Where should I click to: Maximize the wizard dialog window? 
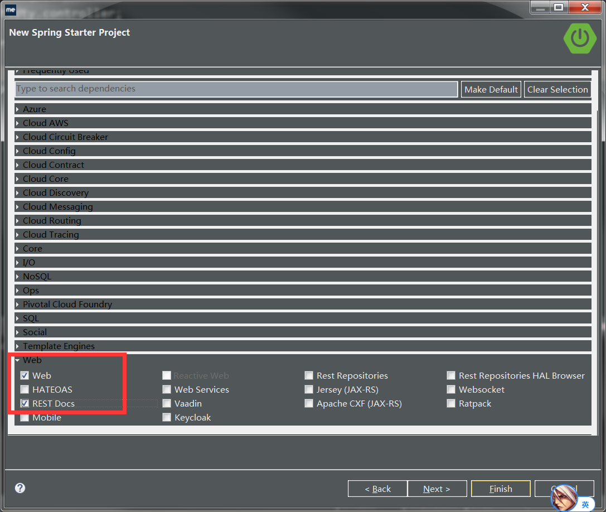(x=559, y=7)
